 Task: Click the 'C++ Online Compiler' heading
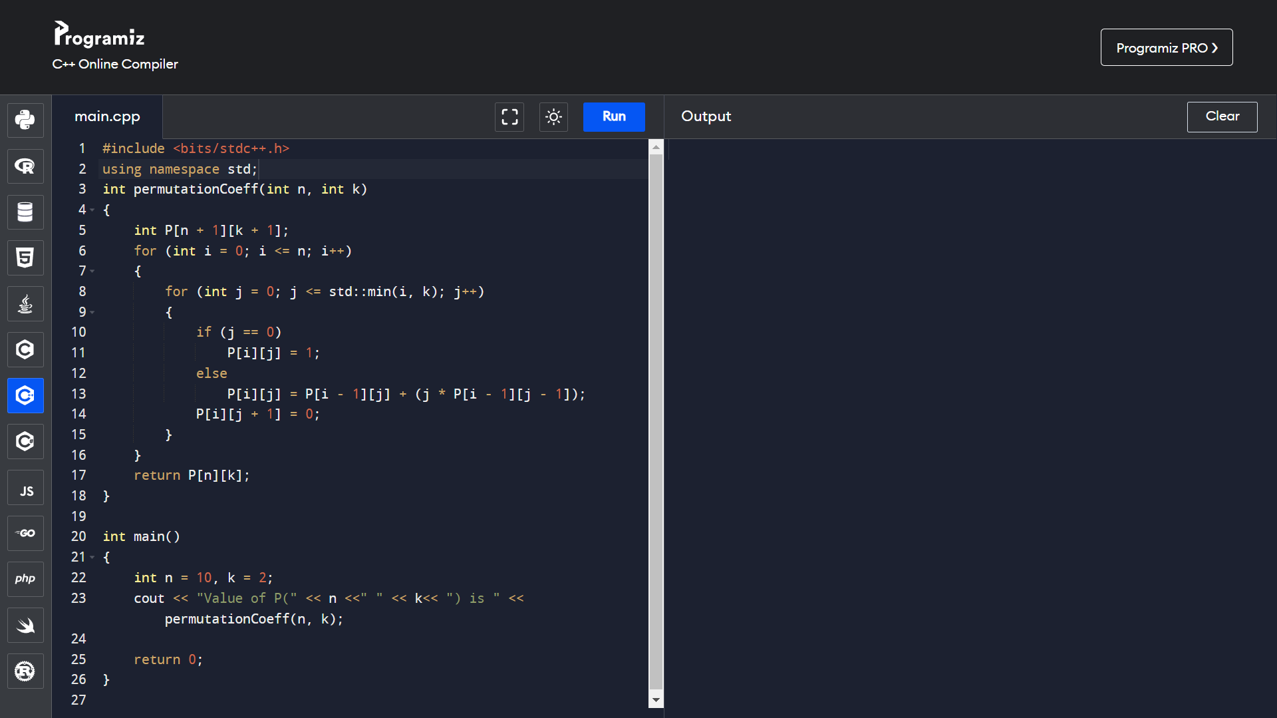coord(115,64)
